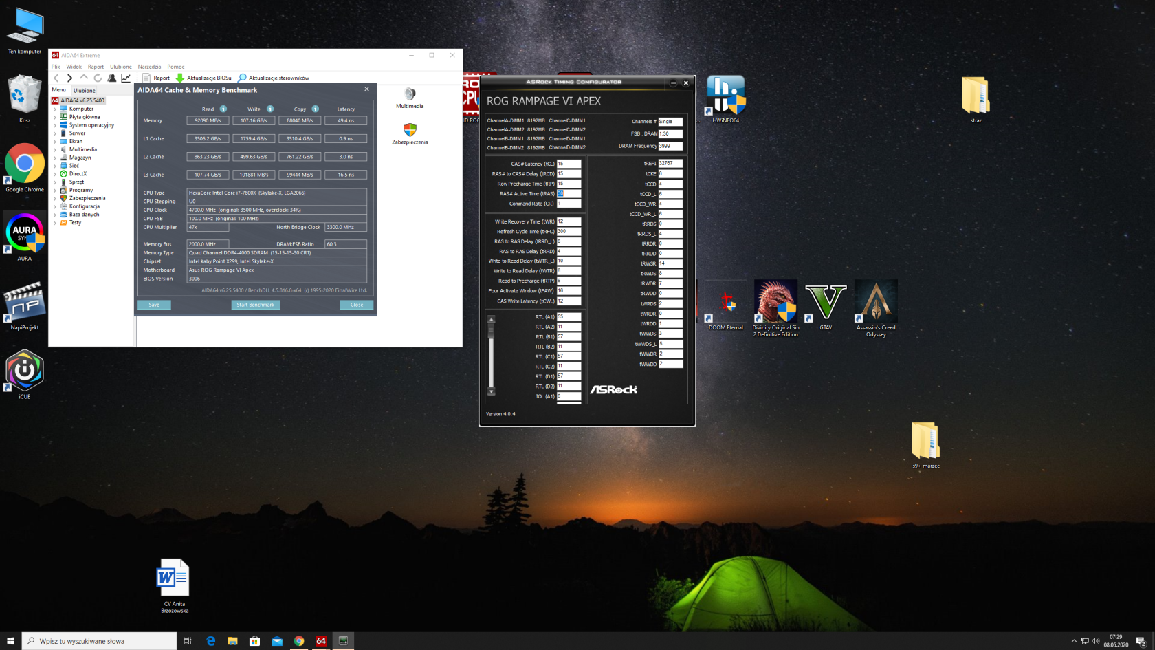Switch to the Ulubione tab
Screen dimensions: 1155x650
tap(85, 90)
